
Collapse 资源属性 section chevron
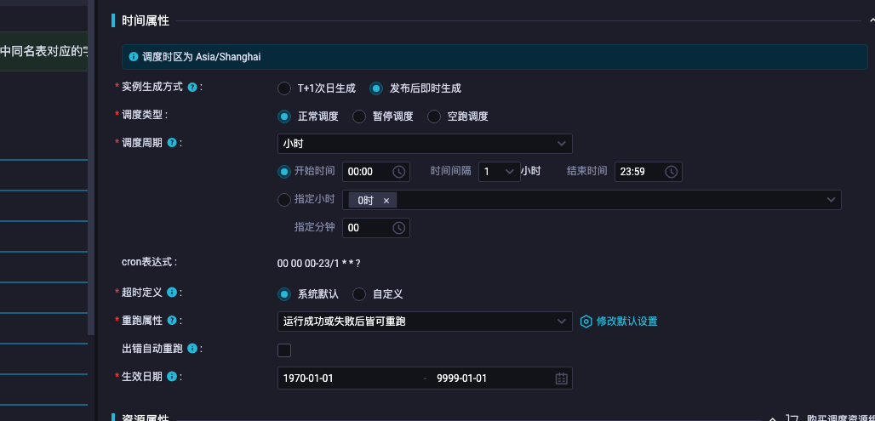point(772,418)
